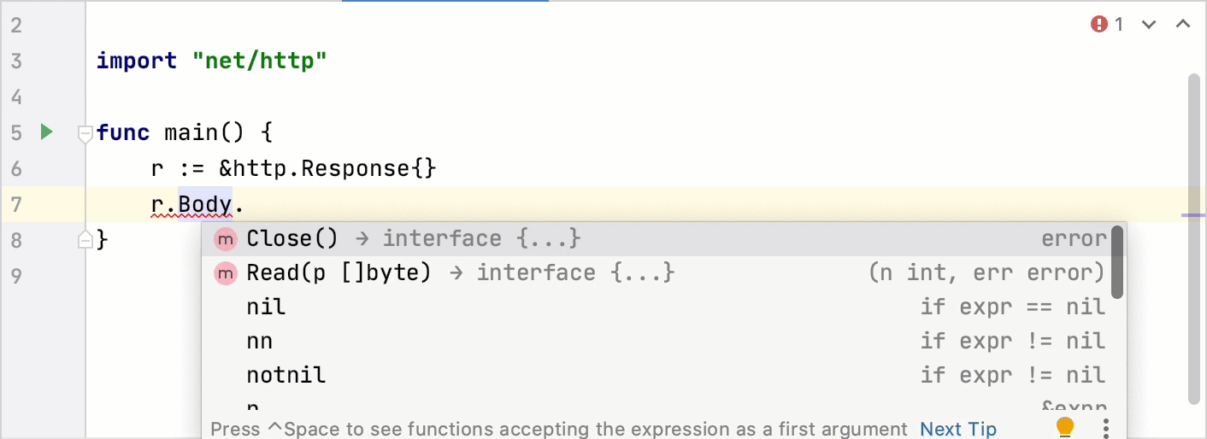Run main function via green gutter arrow
The image size is (1207, 439).
47,132
